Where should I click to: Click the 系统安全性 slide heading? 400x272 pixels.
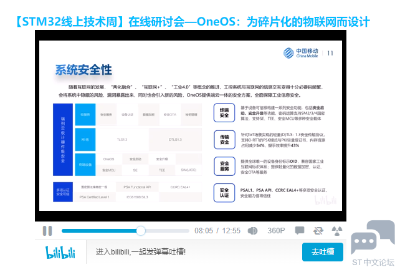tap(83, 70)
